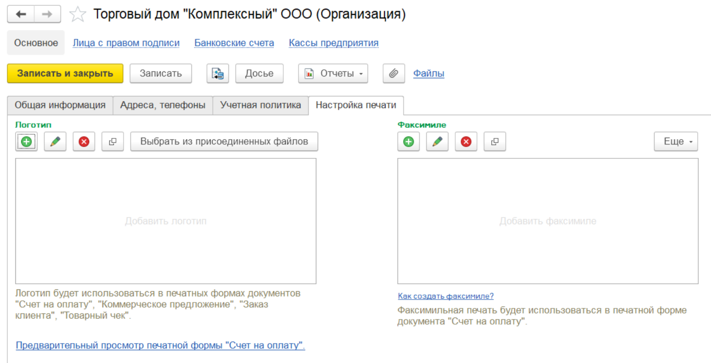Click the green plus icon under Логотип
Image resolution: width=711 pixels, height=363 pixels.
coord(27,142)
